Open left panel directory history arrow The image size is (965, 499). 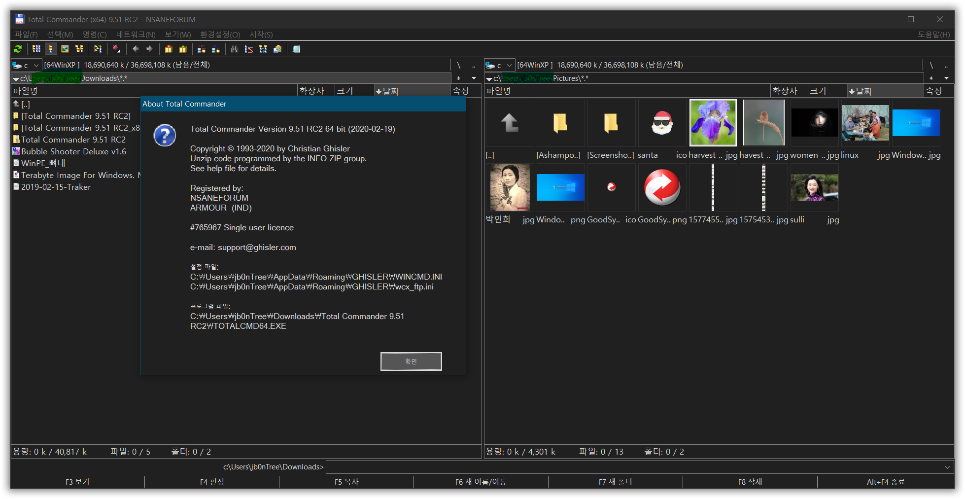click(x=474, y=78)
